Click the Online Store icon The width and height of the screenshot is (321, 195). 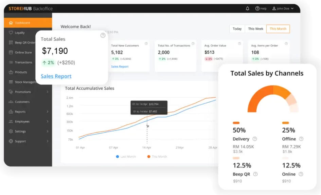pos(11,52)
